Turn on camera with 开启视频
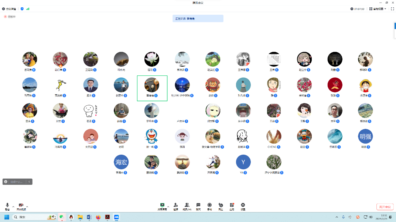Image resolution: width=396 pixels, height=222 pixels. (x=21, y=206)
